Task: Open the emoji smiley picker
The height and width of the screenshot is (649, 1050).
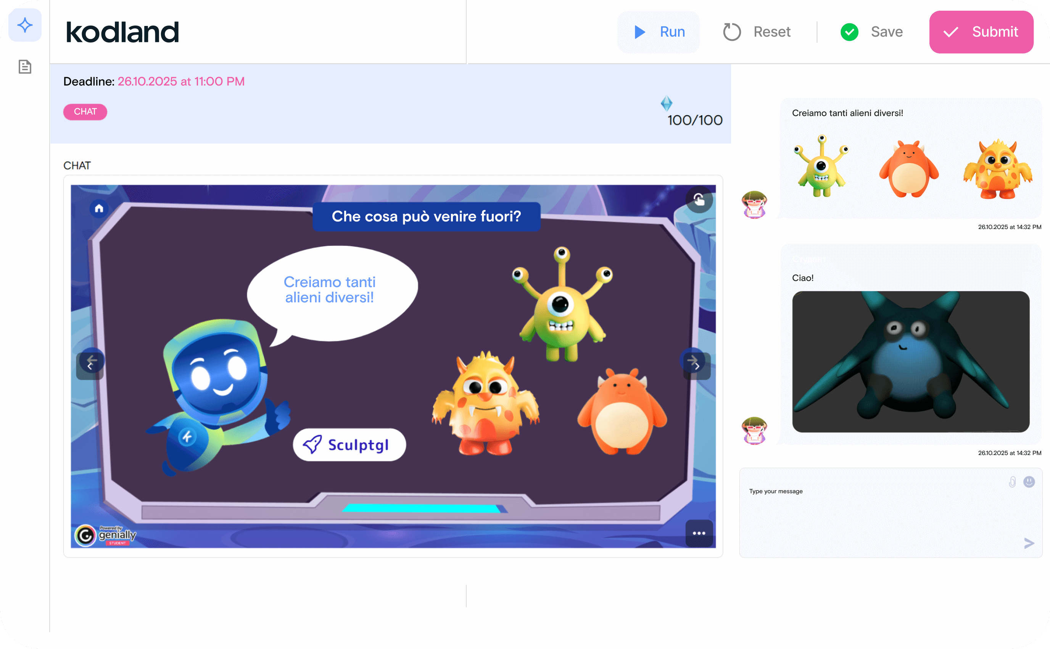Action: coord(1029,482)
